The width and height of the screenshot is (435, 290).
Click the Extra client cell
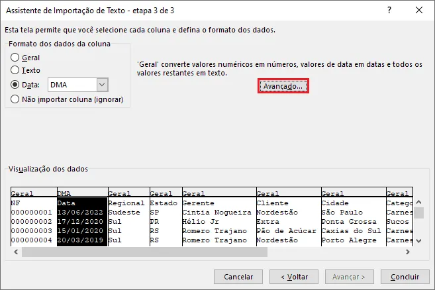click(x=268, y=221)
